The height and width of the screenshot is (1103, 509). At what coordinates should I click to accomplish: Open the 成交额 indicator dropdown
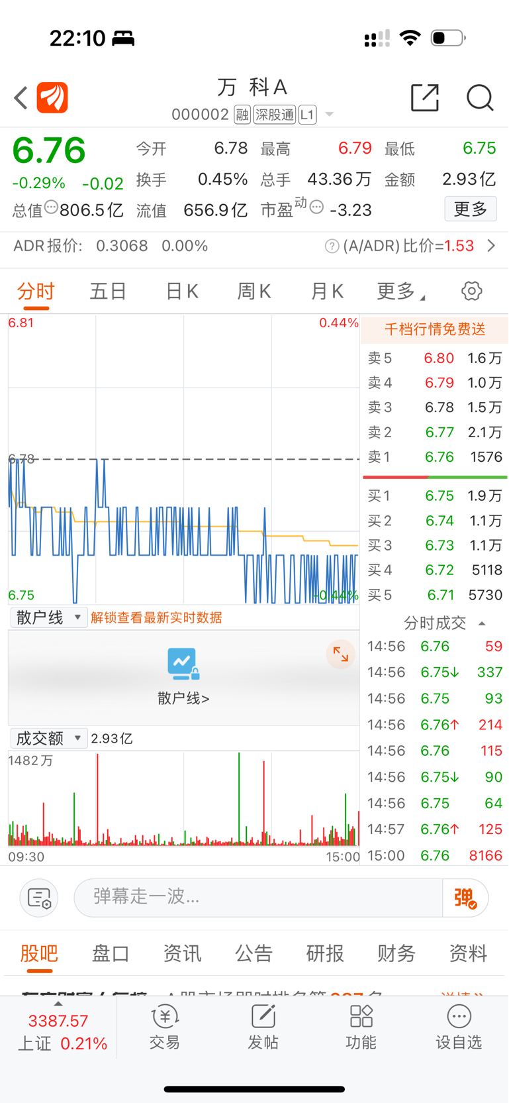[x=49, y=738]
